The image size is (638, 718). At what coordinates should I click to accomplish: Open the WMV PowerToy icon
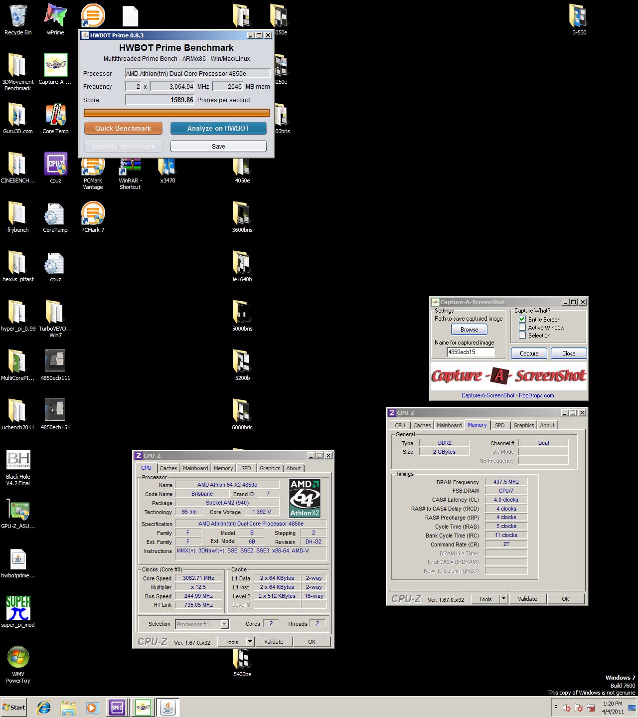[x=18, y=657]
